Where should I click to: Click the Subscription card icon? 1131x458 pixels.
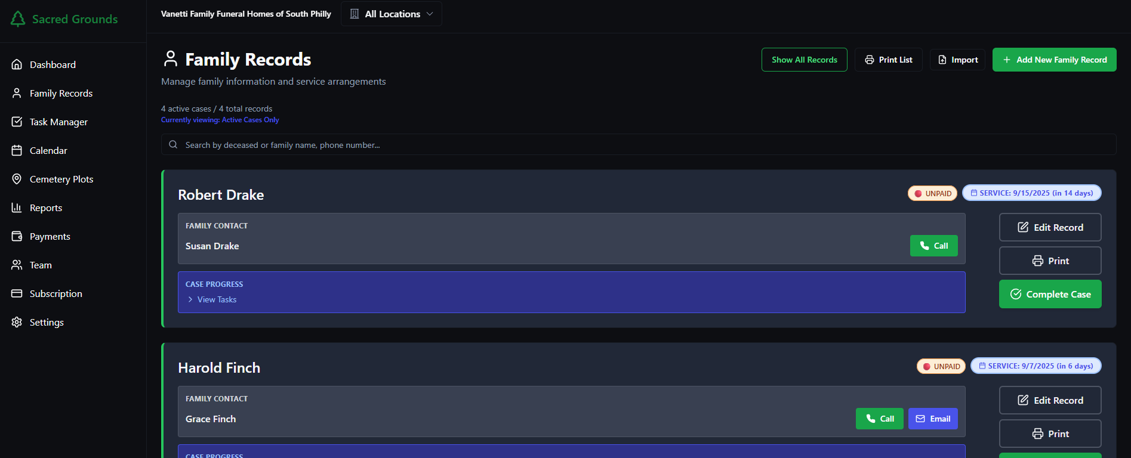point(17,293)
